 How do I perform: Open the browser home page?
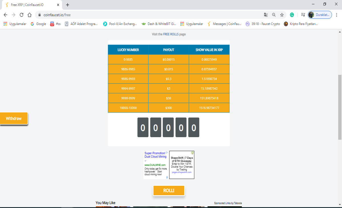(x=29, y=15)
